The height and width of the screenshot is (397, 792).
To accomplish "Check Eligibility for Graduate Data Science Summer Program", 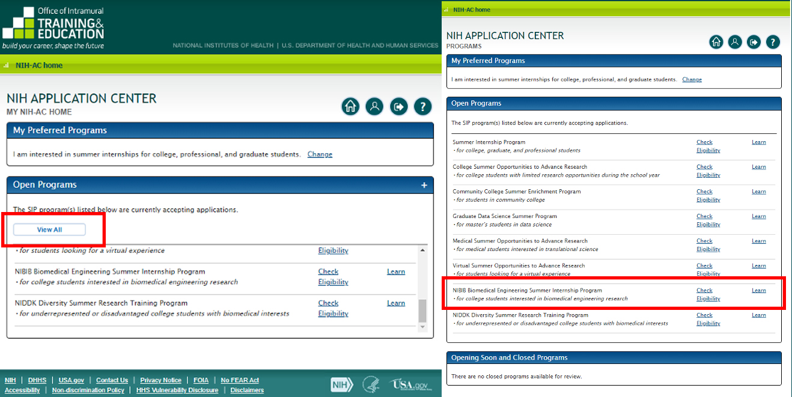I will click(x=708, y=220).
